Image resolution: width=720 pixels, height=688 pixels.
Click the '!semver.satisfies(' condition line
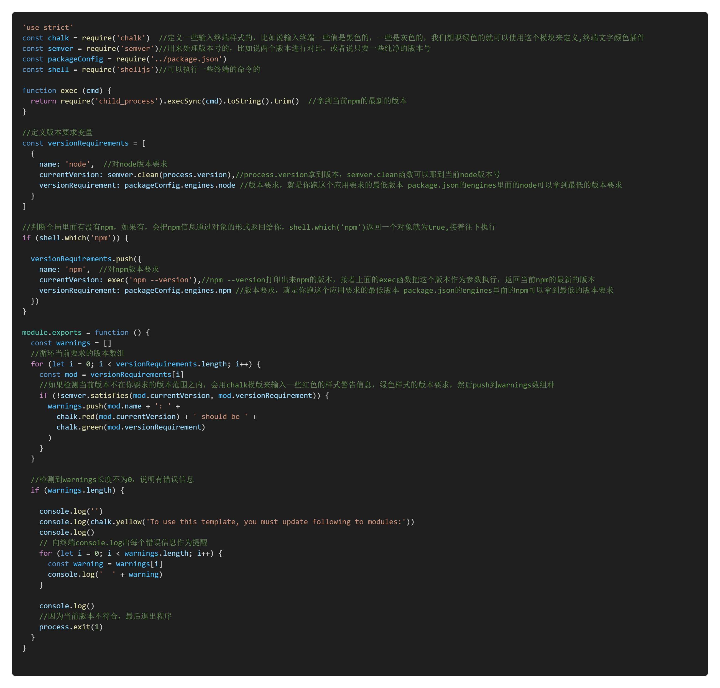pyautogui.click(x=184, y=395)
